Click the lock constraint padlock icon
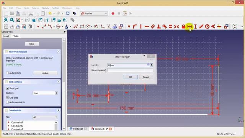The image size is (245, 138). 183,26
